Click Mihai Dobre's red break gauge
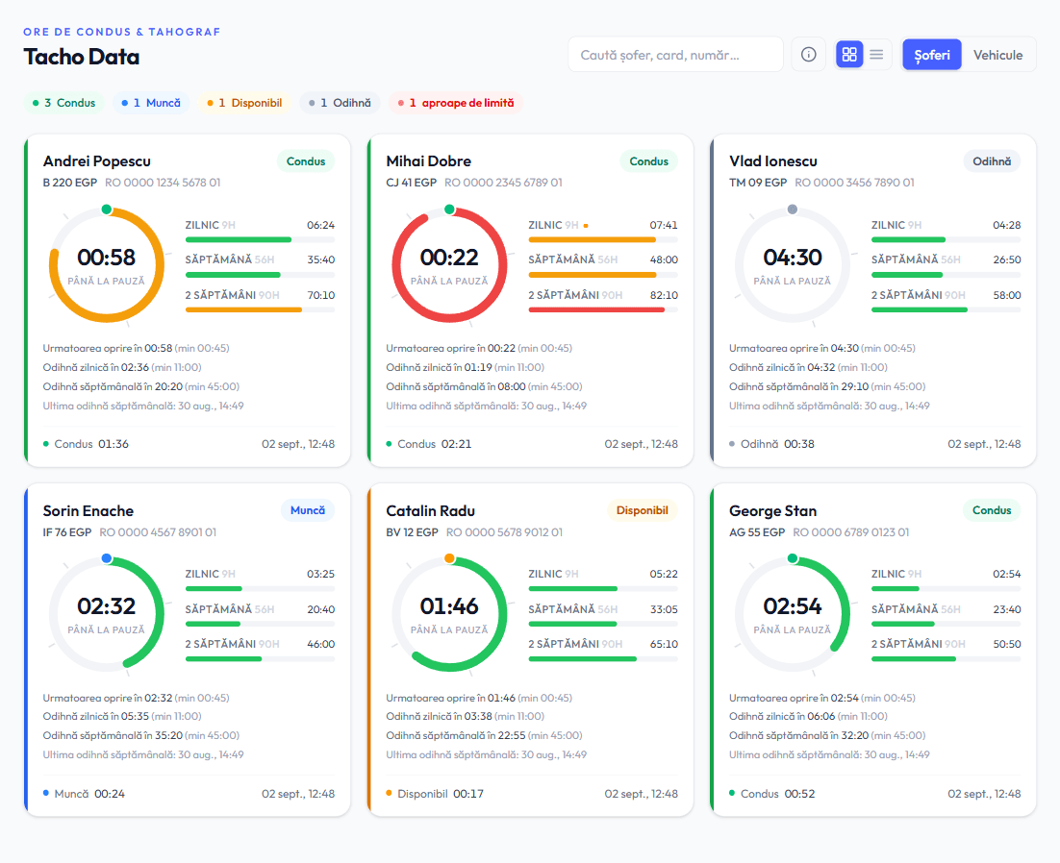The image size is (1060, 863). point(449,265)
